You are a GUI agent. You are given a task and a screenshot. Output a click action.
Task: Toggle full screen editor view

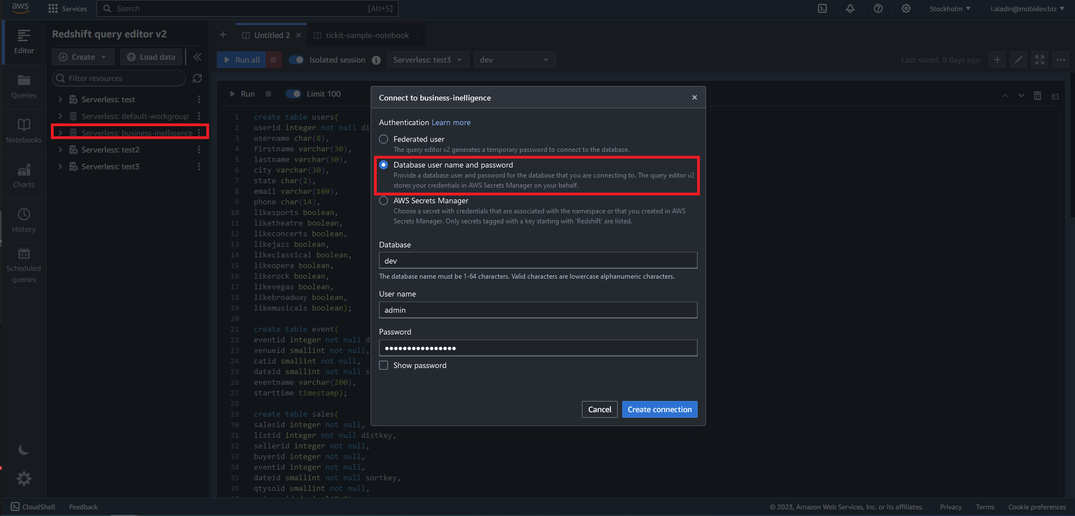[x=1040, y=60]
